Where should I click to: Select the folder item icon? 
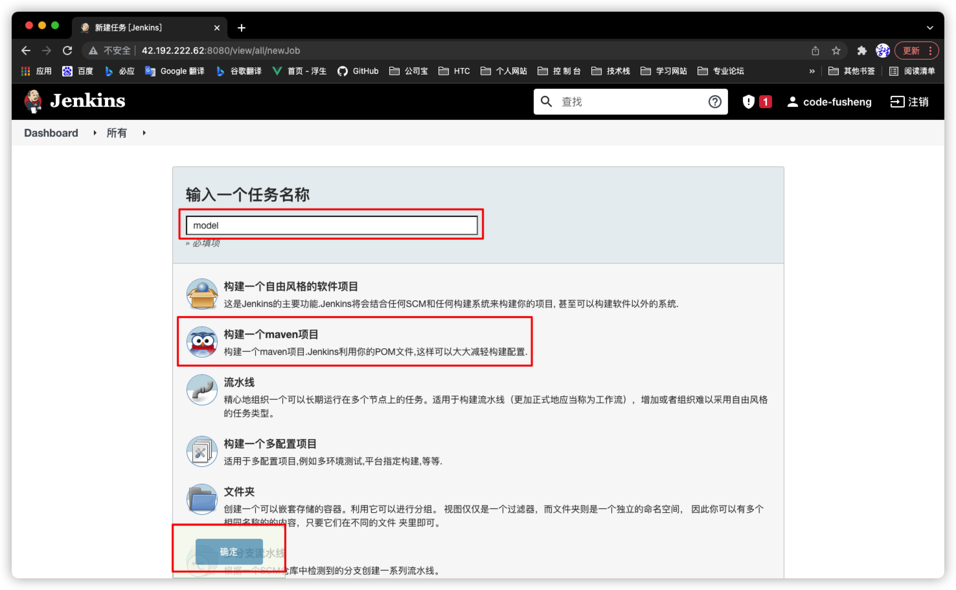[x=202, y=499]
